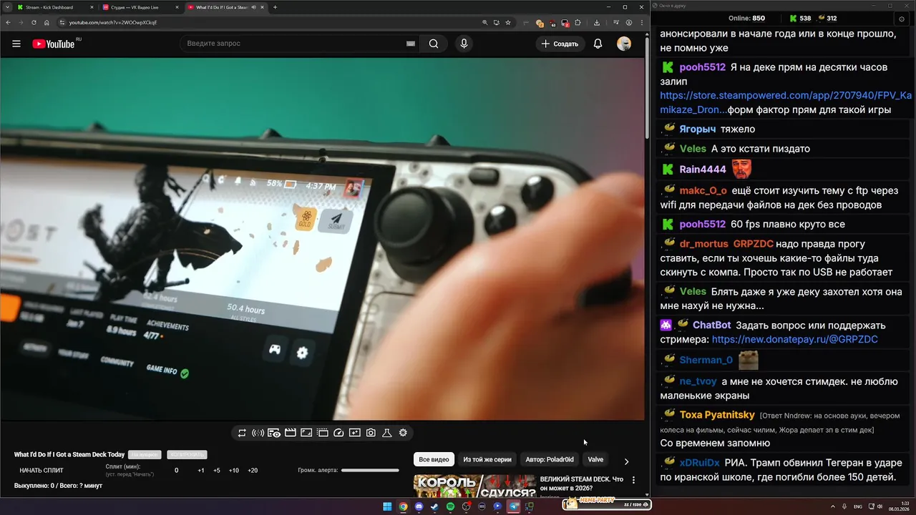Select the Из той же серии chip

[x=487, y=460]
